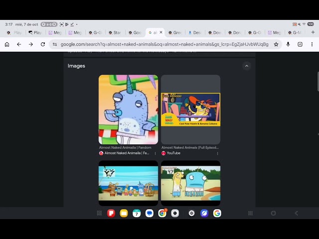This screenshot has width=319, height=239.
Task: Open Chrome from the dock
Action: point(162,213)
